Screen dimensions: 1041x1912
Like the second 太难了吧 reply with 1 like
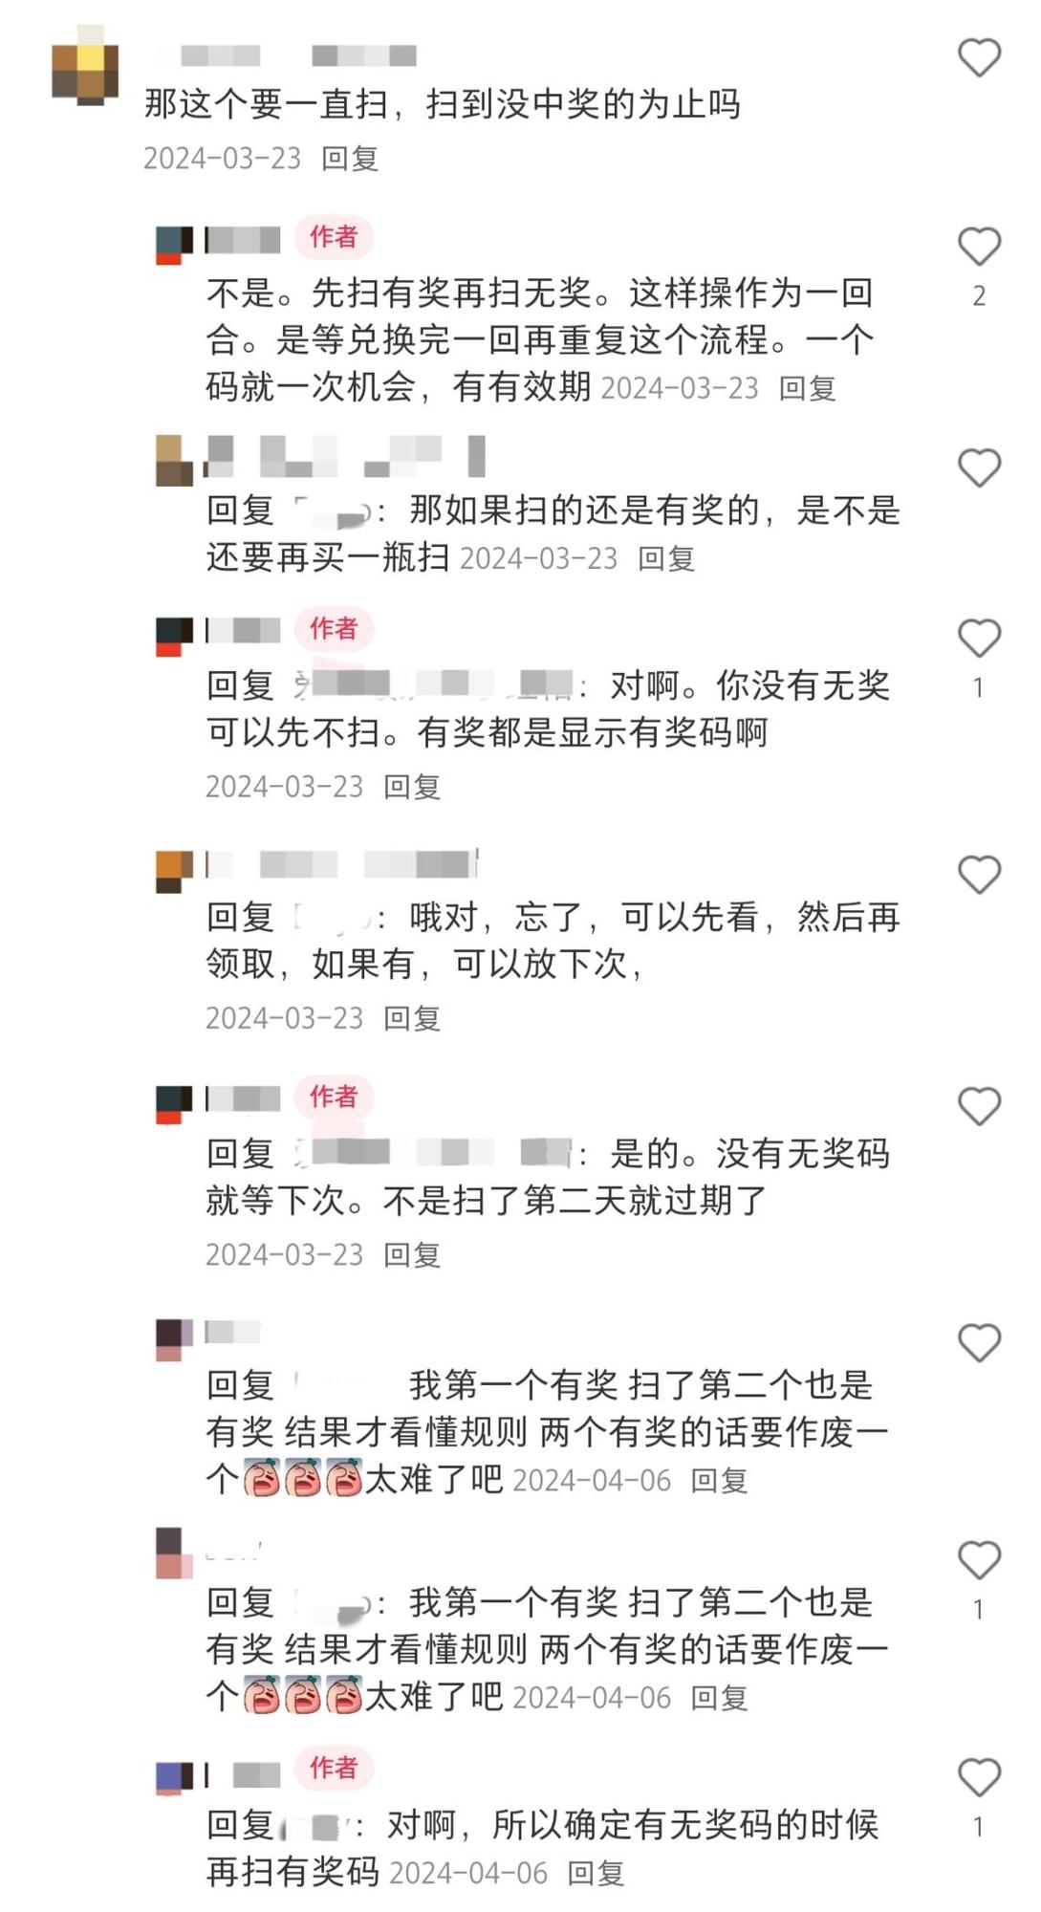(979, 1560)
